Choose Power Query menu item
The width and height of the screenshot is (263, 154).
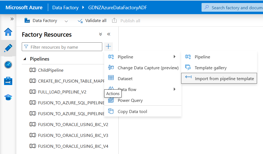pyautogui.click(x=143, y=100)
